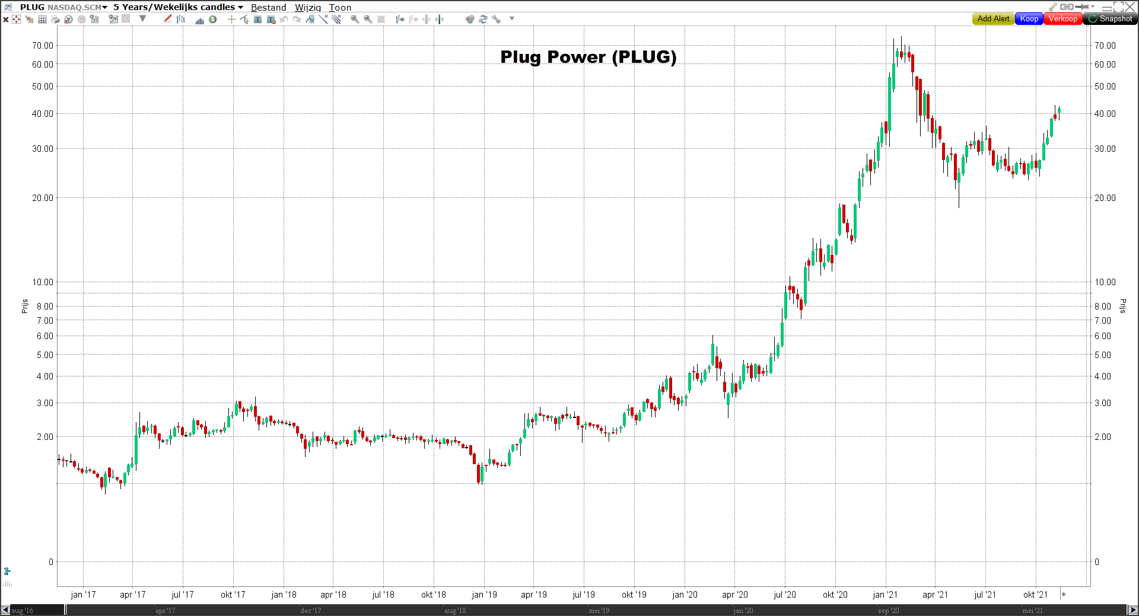This screenshot has width=1139, height=616.
Task: Open chart settings with the wrench icon
Action: pos(497,19)
